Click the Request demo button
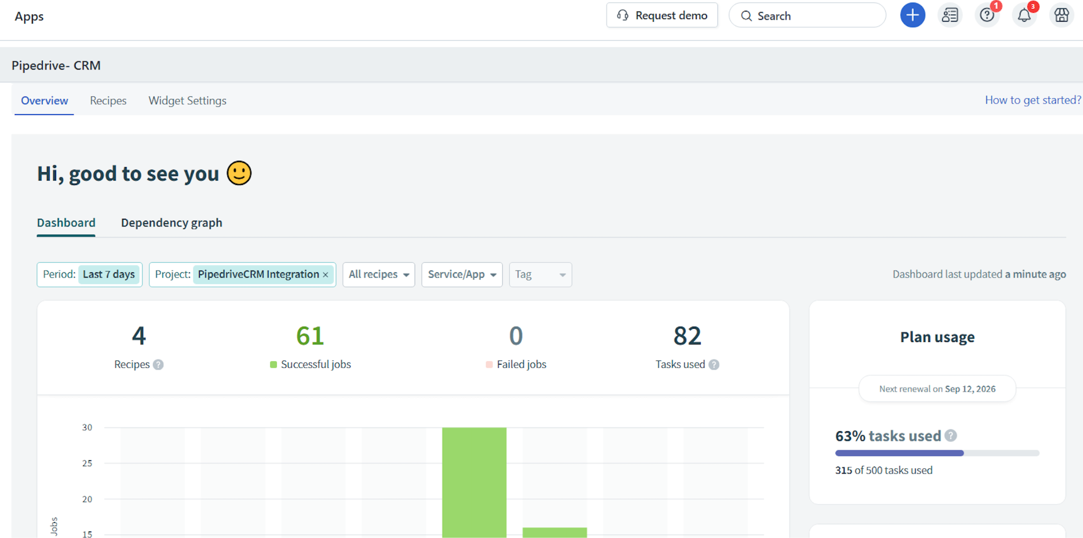1083x538 pixels. tap(662, 15)
